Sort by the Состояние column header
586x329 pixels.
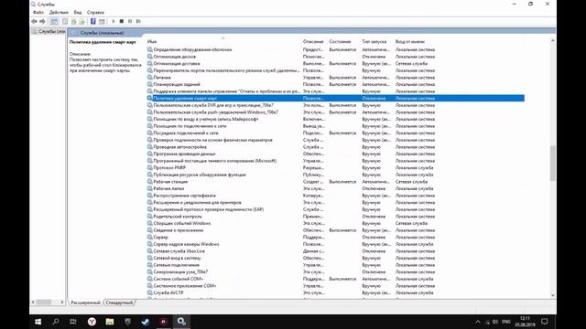(340, 41)
